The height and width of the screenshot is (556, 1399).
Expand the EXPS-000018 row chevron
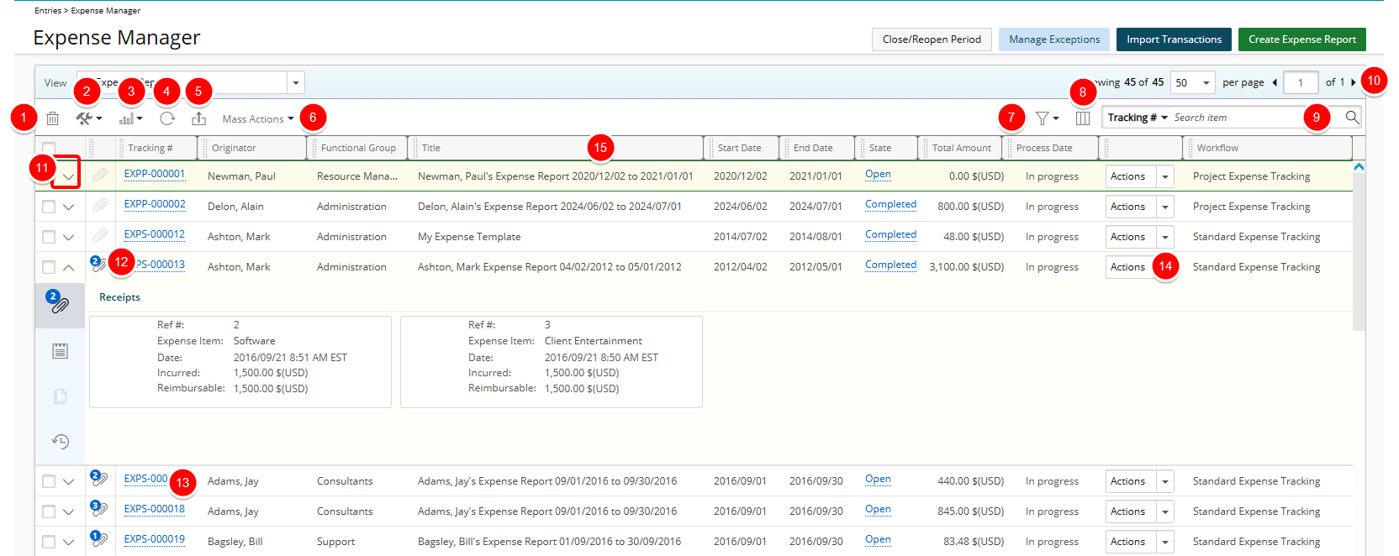[68, 511]
